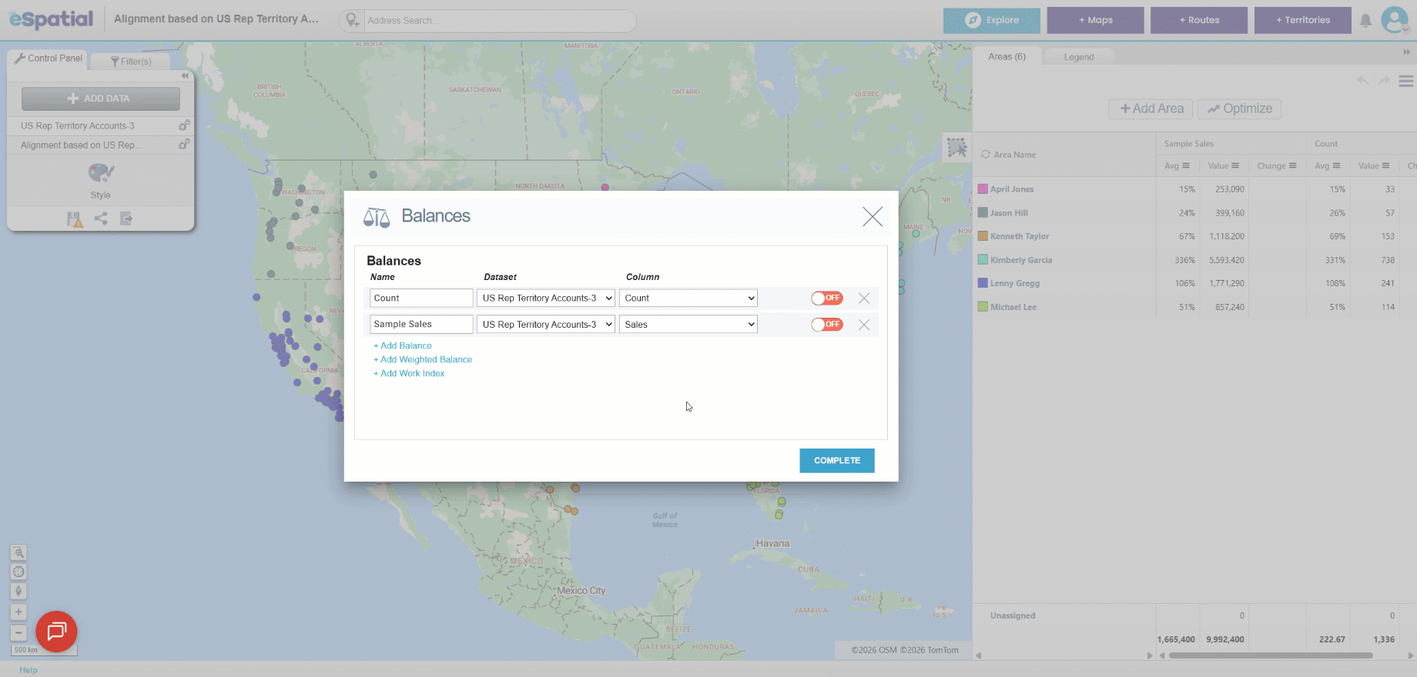Toggle the Count balance OFF switch
1417x677 pixels.
[827, 298]
